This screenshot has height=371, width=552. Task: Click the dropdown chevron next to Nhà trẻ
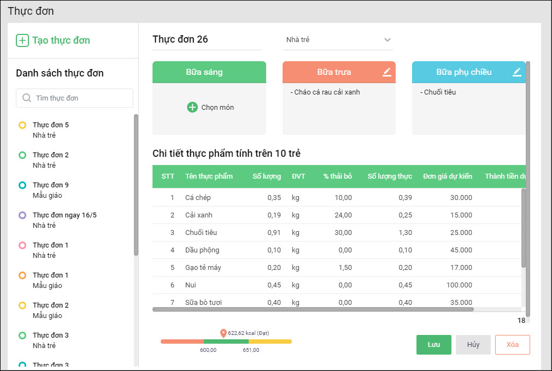click(x=387, y=40)
